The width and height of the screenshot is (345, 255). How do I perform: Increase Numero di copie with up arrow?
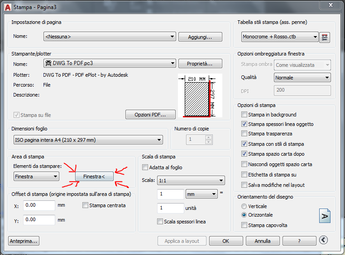coord(208,138)
